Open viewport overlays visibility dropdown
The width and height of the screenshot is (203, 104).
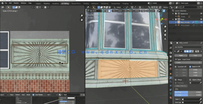tap(159, 11)
